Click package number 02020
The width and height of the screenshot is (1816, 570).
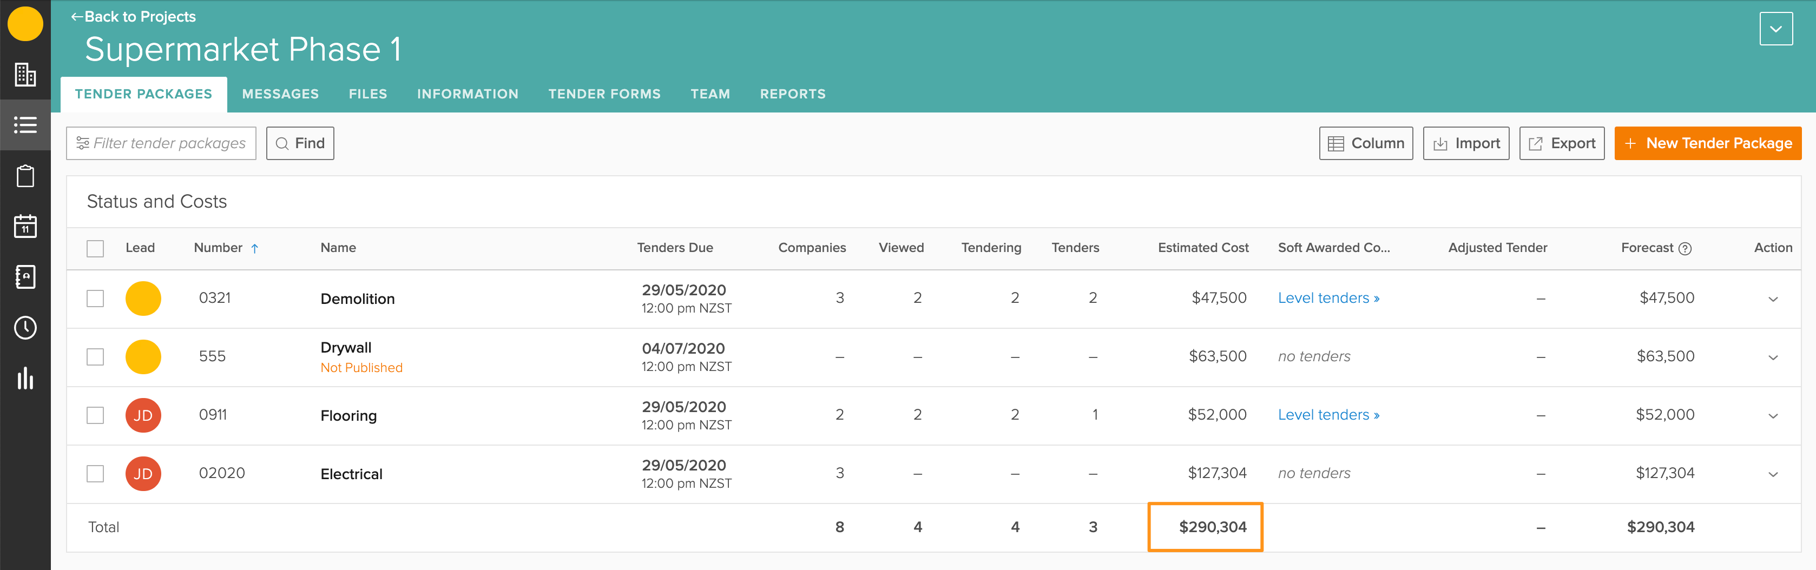[221, 474]
